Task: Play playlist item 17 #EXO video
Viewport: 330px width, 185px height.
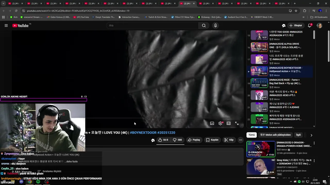Action: tap(280, 59)
